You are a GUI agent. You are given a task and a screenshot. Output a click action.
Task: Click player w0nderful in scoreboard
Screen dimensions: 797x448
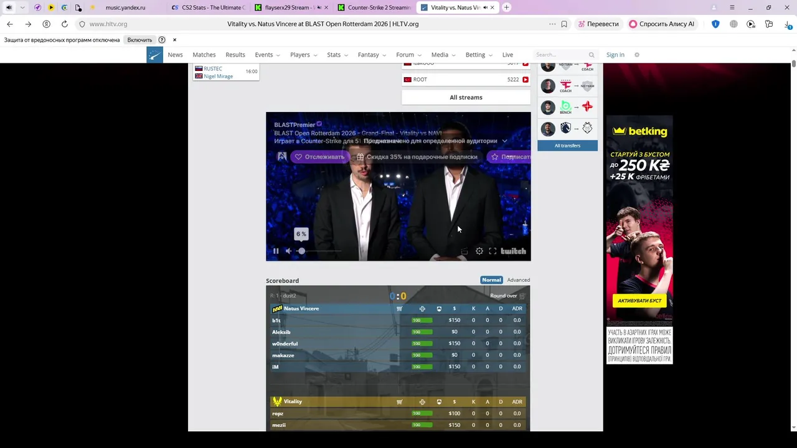point(285,343)
